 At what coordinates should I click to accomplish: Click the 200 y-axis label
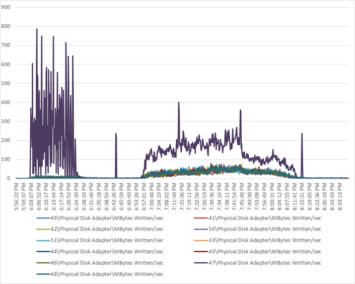(6, 140)
